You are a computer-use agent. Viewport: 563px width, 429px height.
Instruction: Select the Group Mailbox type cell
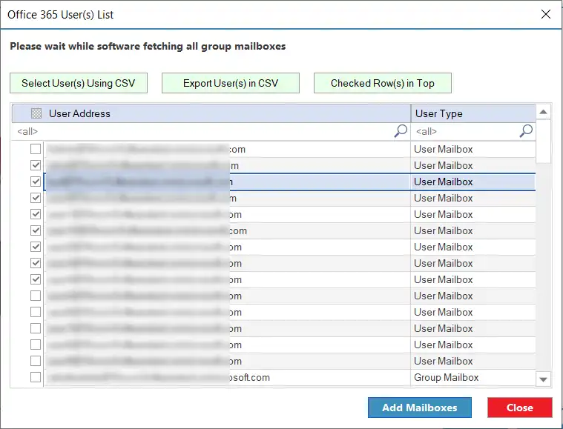(x=473, y=377)
